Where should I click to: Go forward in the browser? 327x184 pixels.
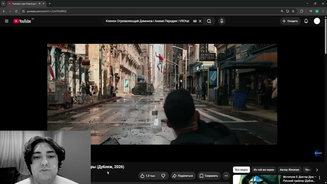10,11
